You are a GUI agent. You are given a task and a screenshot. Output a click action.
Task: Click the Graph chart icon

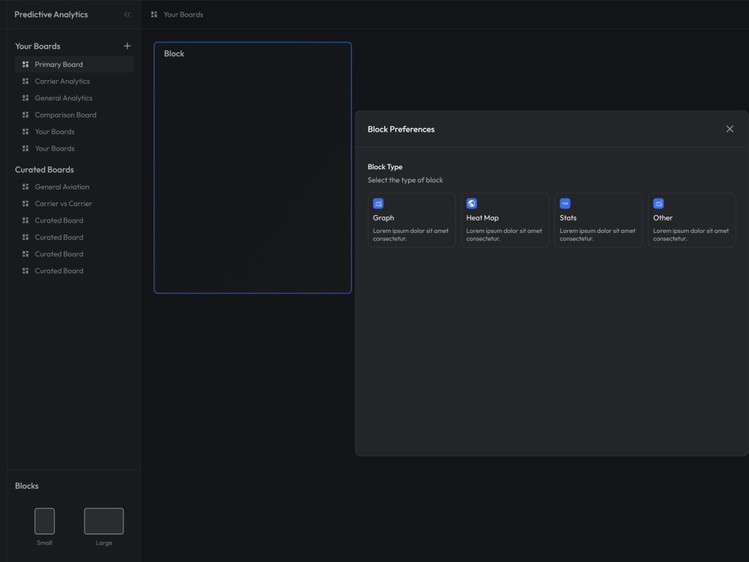377,204
